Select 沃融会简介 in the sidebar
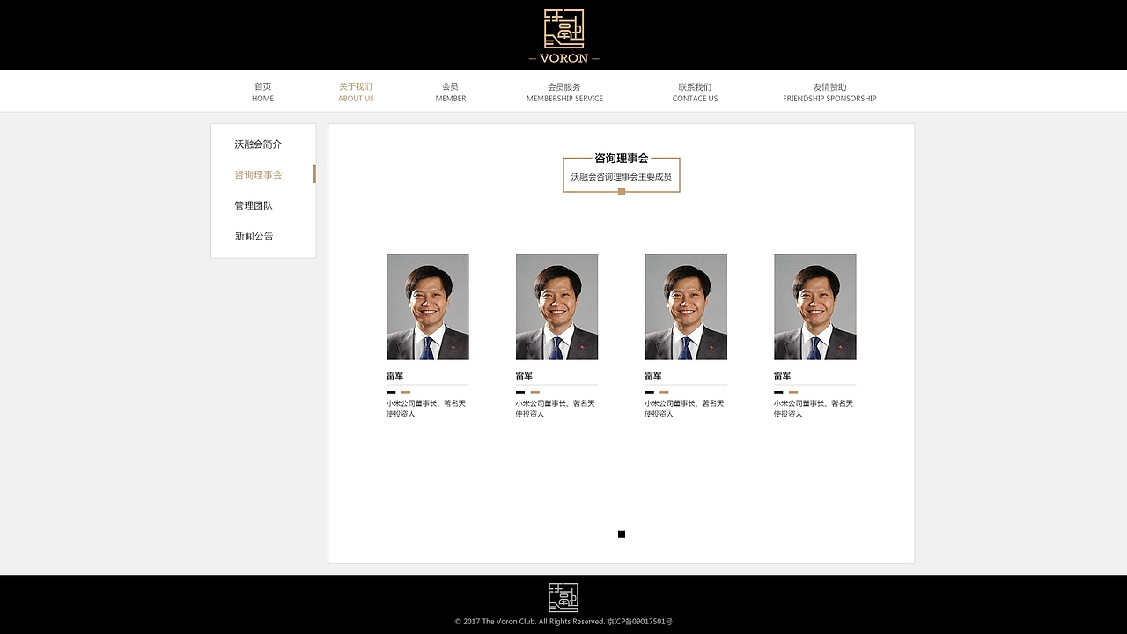Image resolution: width=1127 pixels, height=634 pixels. (x=258, y=144)
